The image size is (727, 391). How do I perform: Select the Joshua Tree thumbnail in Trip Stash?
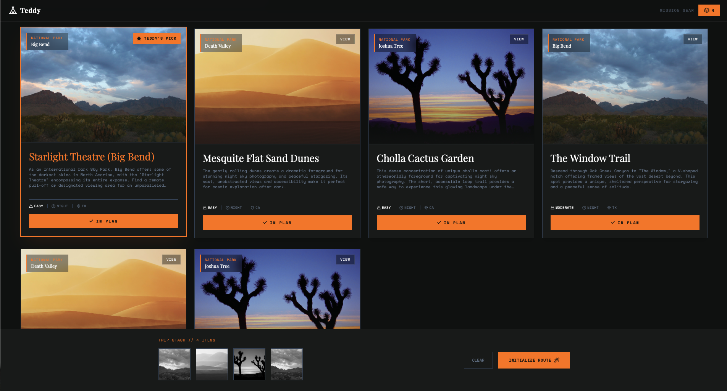[249, 364]
